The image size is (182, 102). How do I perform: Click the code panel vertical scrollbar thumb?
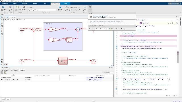coord(178,57)
